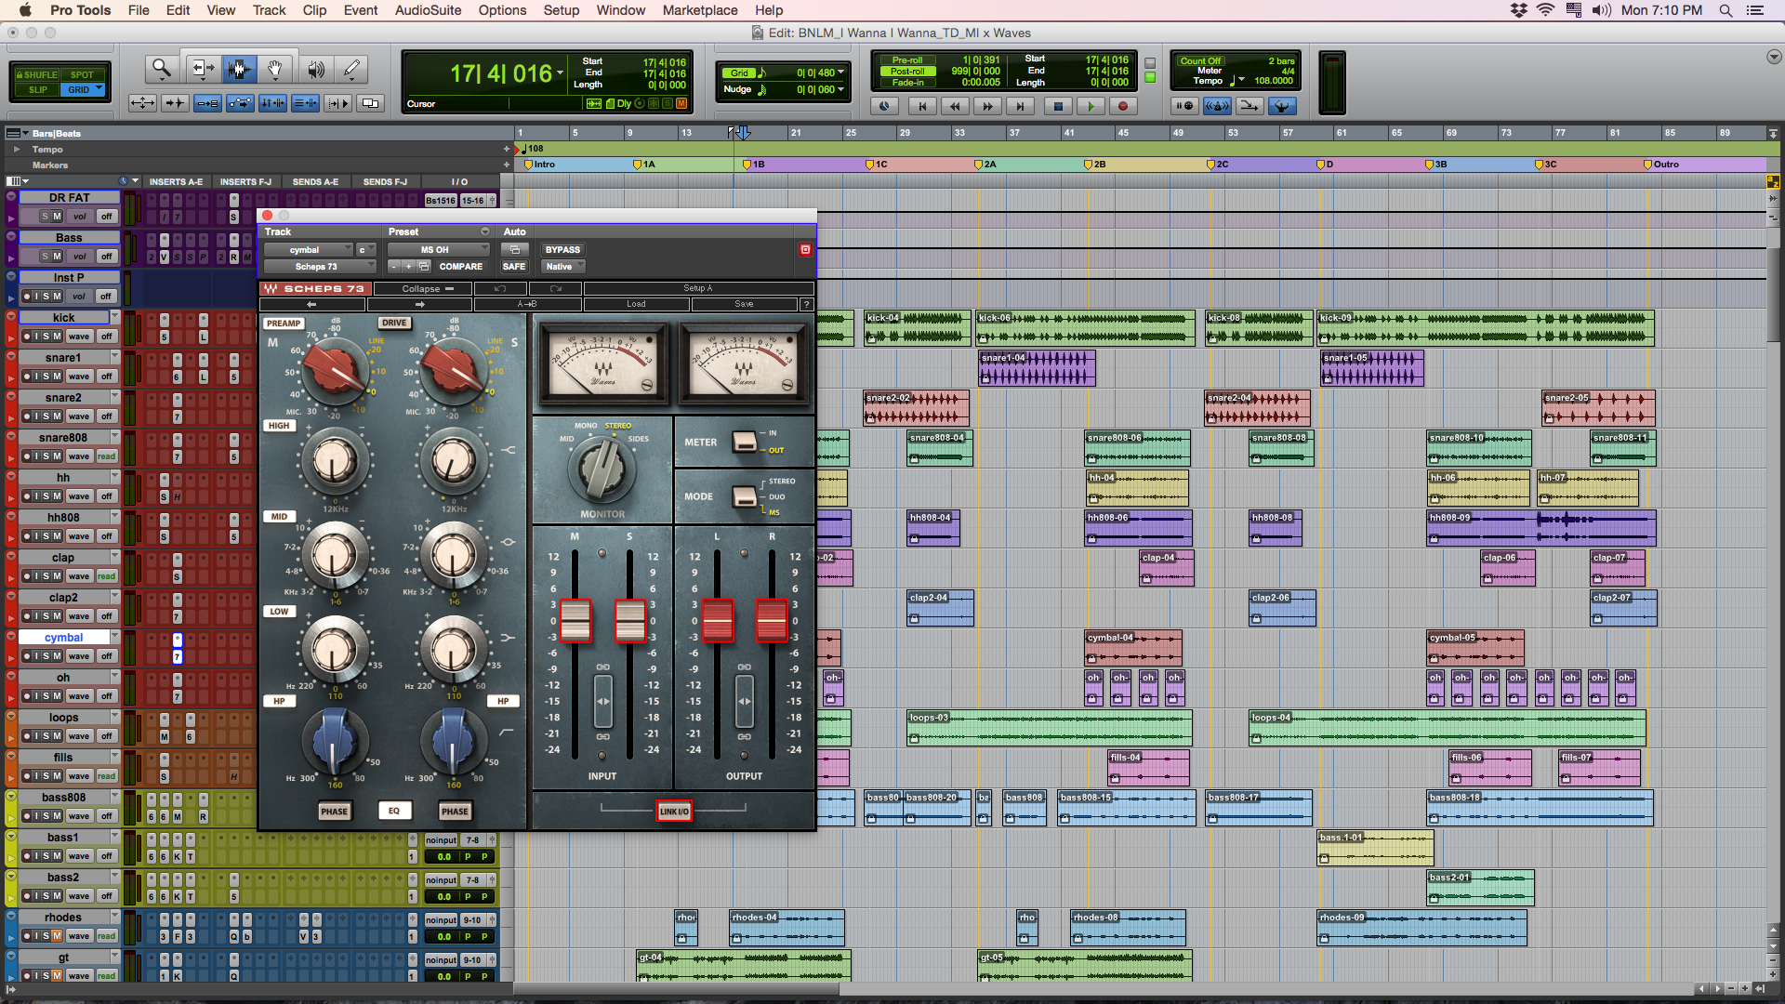Open the plugin automation enable window icon
The image size is (1785, 1004).
click(x=514, y=250)
